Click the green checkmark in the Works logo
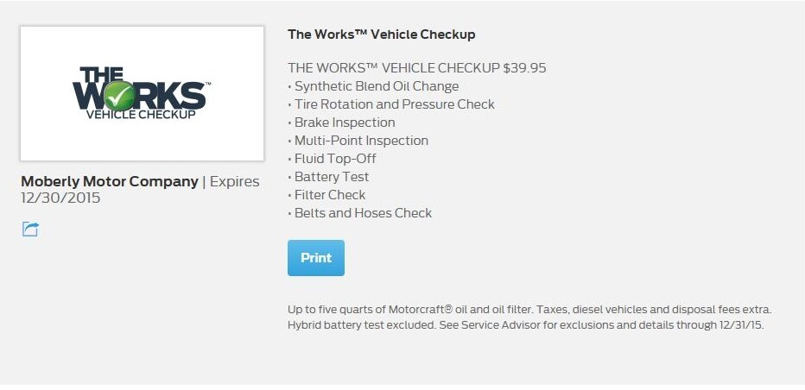This screenshot has width=805, height=390. [x=120, y=94]
